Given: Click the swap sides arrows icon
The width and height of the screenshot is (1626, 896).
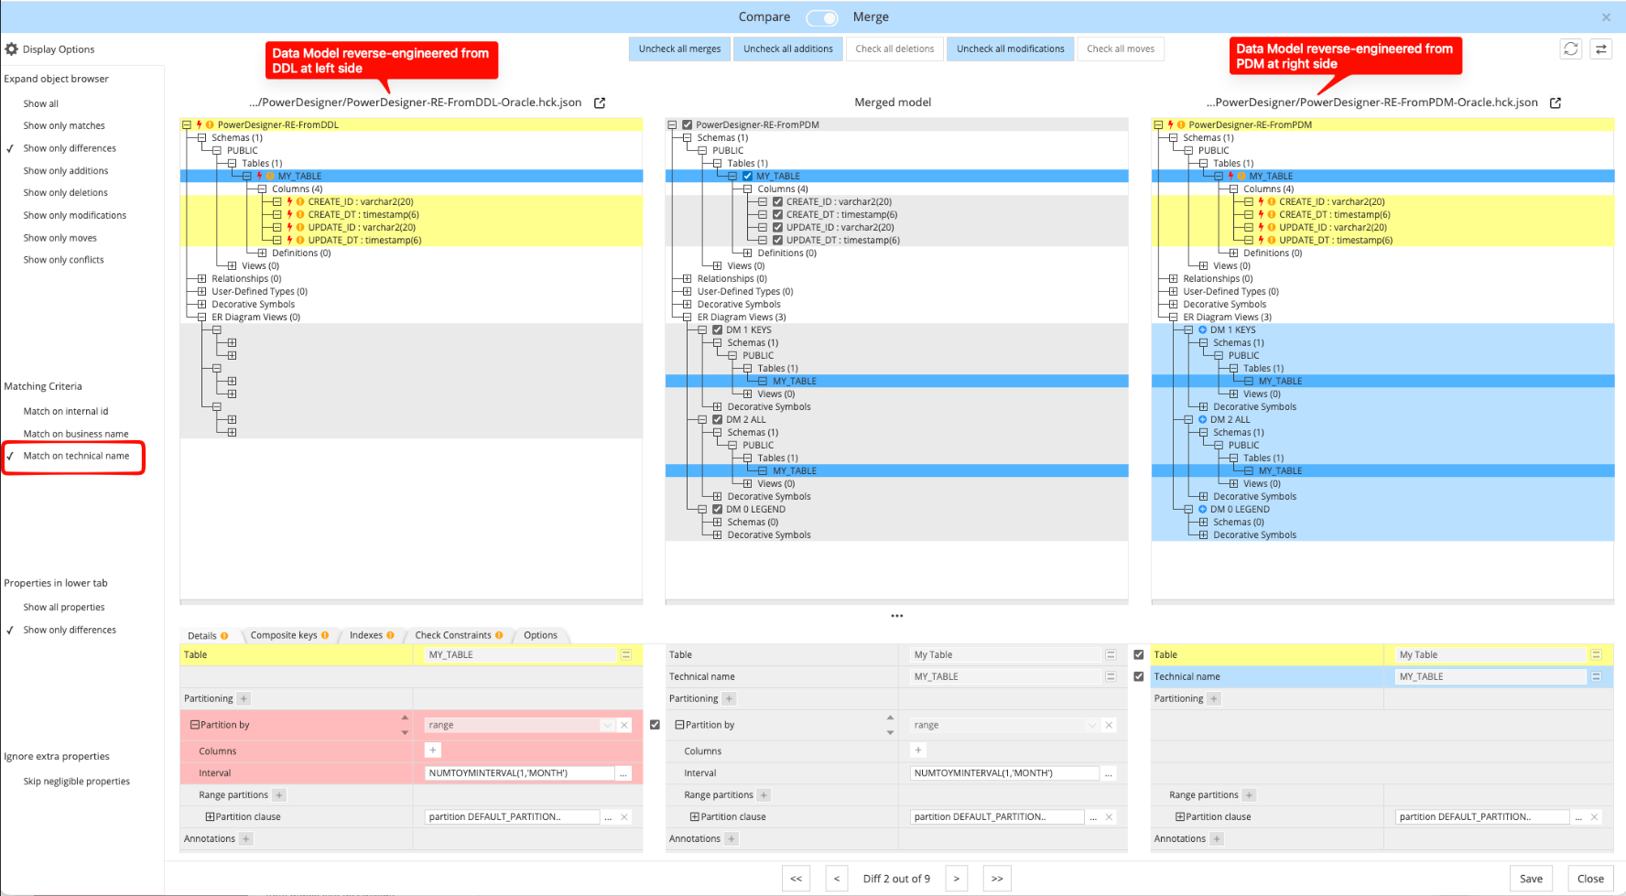Looking at the screenshot, I should [x=1601, y=49].
